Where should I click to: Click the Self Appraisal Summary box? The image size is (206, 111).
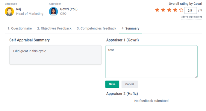pos(55,55)
